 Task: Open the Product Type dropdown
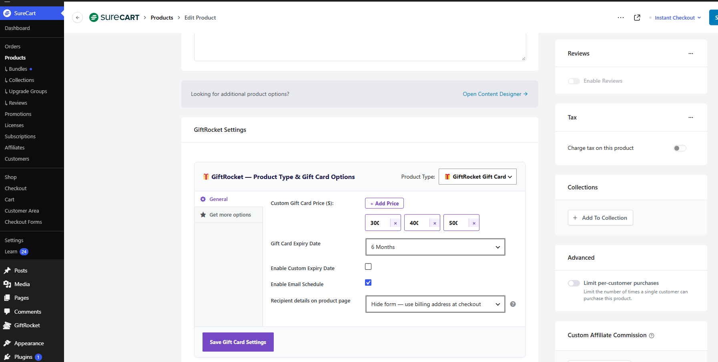tap(477, 177)
